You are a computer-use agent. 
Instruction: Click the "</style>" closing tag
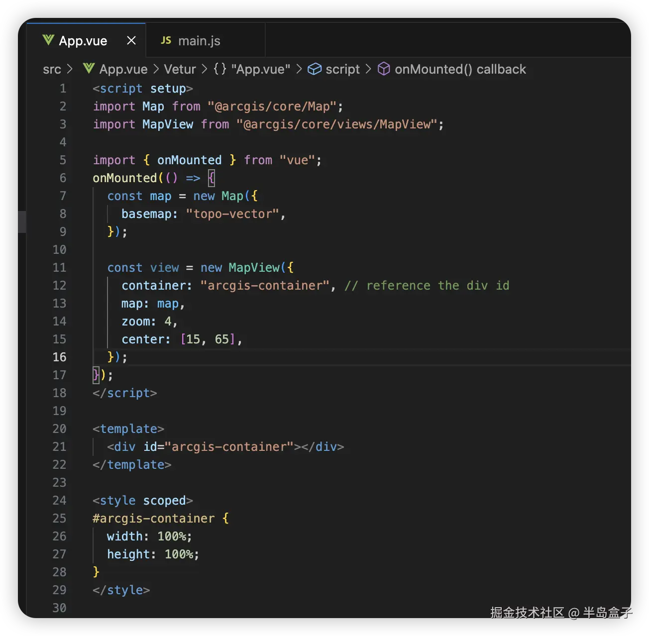(121, 590)
